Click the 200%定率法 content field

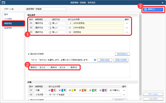coord(98,23)
